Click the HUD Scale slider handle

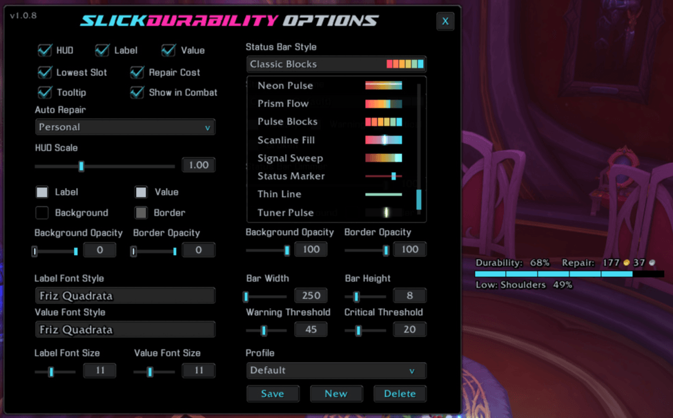tap(81, 166)
